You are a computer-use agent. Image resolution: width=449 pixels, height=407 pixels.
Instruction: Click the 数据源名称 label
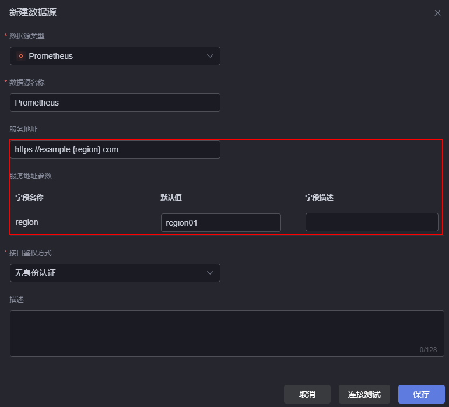27,82
